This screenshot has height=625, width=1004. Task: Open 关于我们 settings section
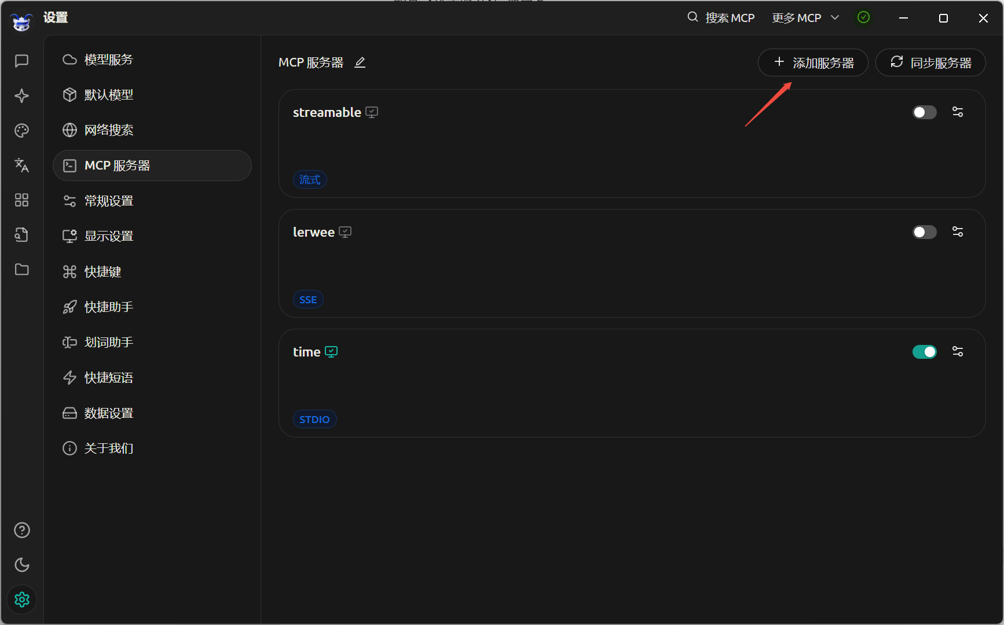pyautogui.click(x=152, y=448)
